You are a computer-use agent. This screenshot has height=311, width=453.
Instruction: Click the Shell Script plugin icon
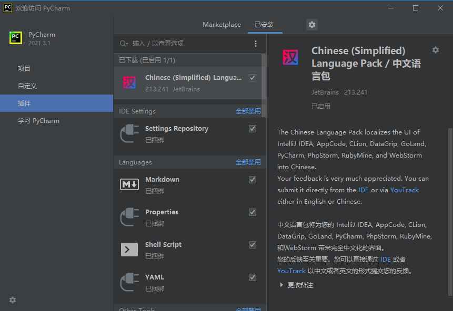click(129, 248)
